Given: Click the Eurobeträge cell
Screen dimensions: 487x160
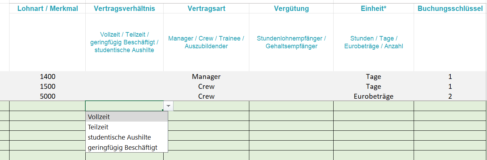Looking at the screenshot, I should click(x=373, y=96).
